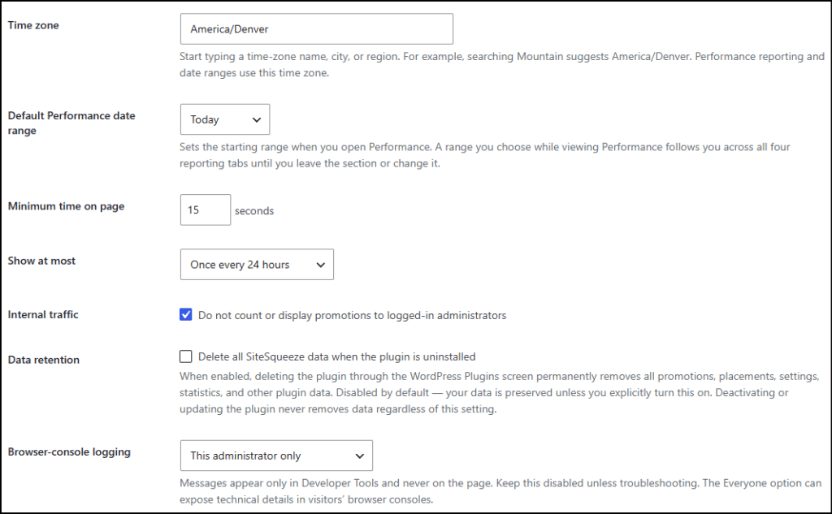Click the Default Performance date range label
Viewport: 832px width, 514px height.
(x=71, y=123)
